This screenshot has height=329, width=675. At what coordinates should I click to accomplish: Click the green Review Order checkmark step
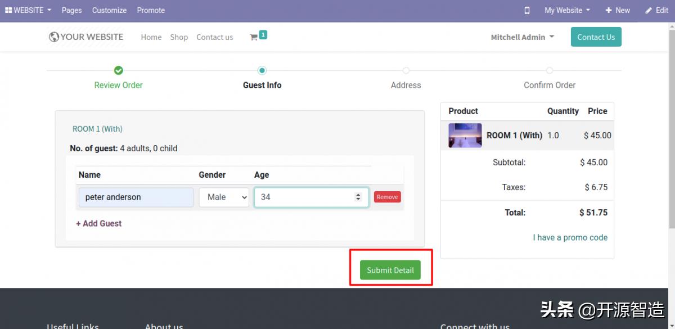click(x=119, y=71)
